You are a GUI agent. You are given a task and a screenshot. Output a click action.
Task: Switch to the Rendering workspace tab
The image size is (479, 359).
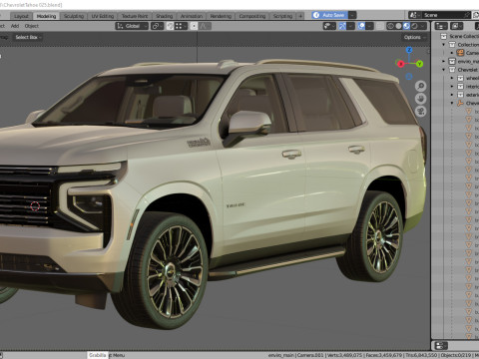221,16
